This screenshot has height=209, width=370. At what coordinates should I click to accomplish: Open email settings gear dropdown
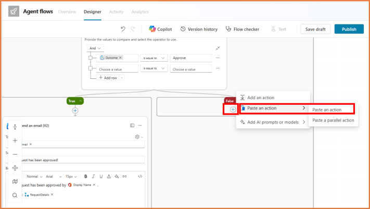(x=139, y=137)
